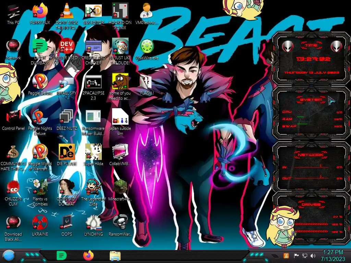
Task: Click the left alien head in the time widget
Action: tap(287, 46)
